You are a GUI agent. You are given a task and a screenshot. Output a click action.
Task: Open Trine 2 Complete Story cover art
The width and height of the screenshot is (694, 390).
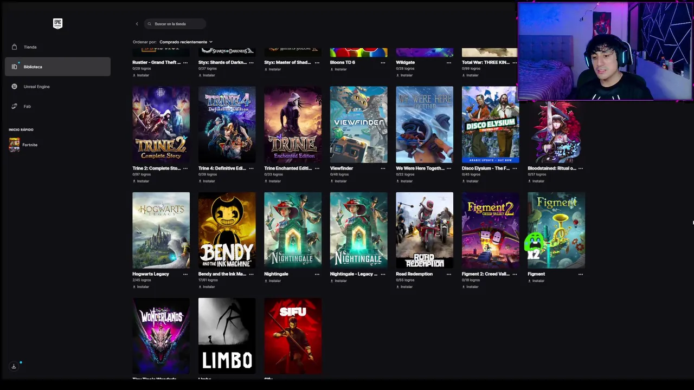point(161,125)
